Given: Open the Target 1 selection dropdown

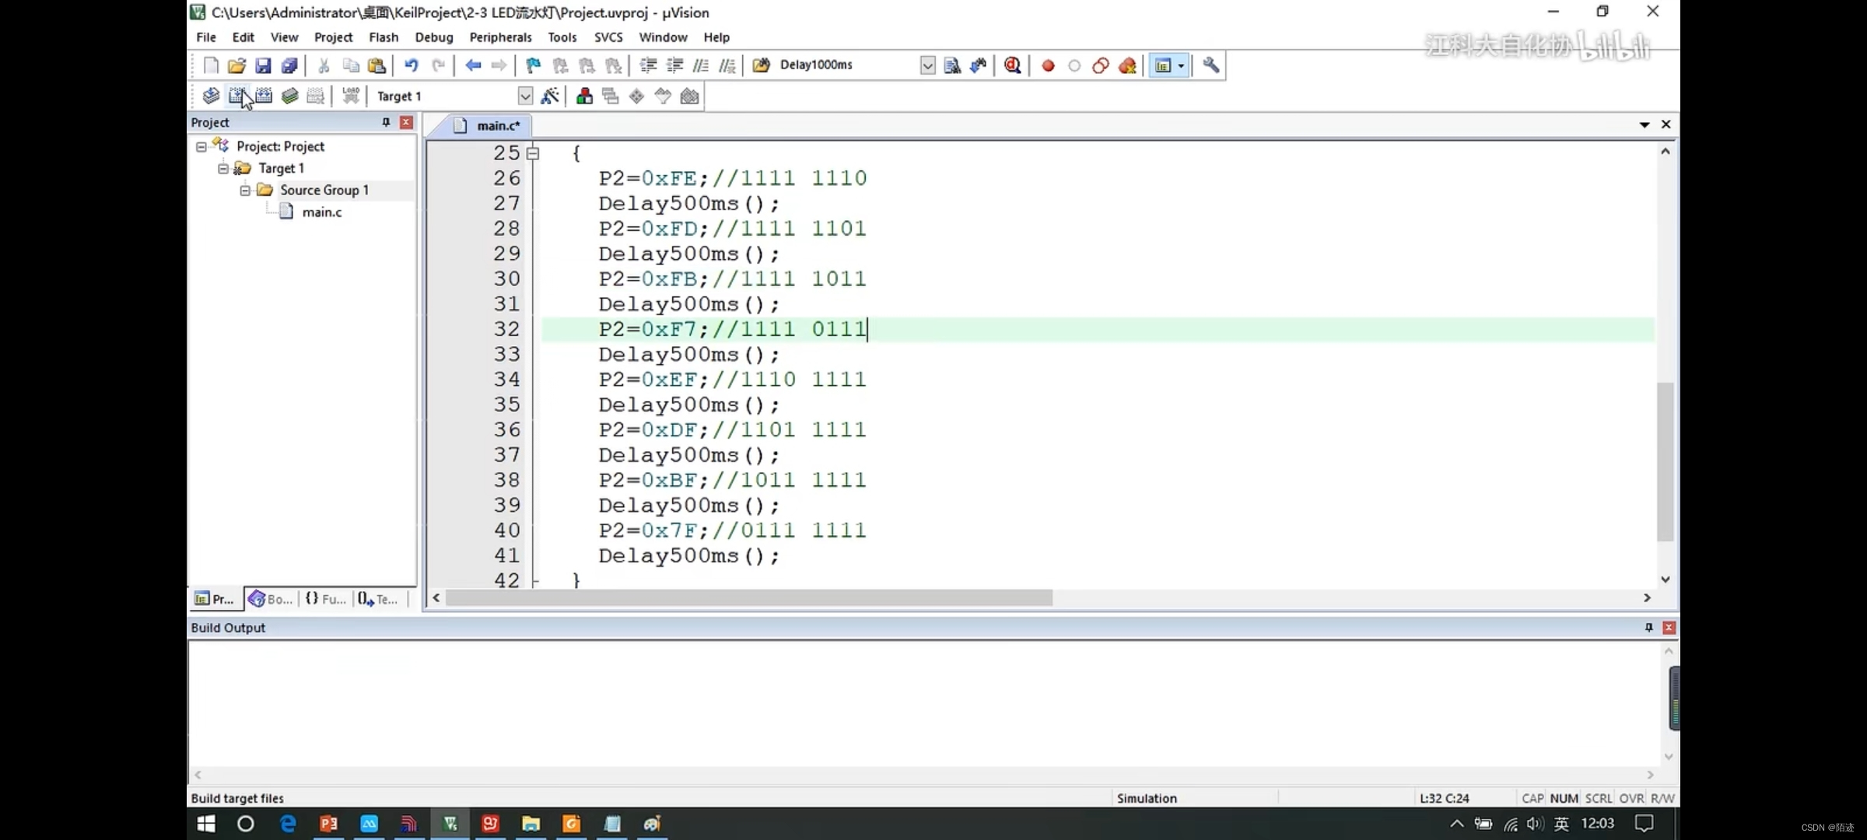Looking at the screenshot, I should pos(525,96).
